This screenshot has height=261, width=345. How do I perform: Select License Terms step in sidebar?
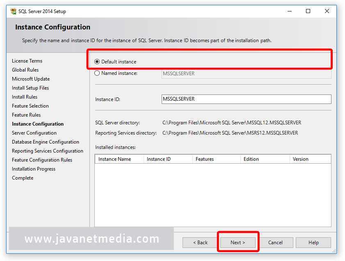(27, 61)
